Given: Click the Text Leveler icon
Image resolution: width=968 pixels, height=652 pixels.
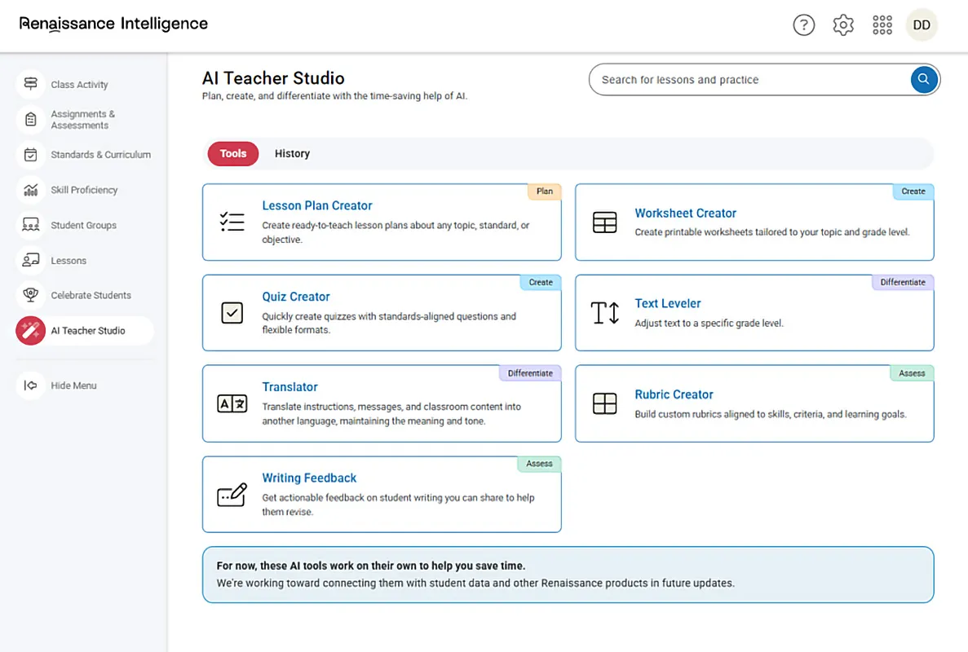Looking at the screenshot, I should tap(604, 313).
